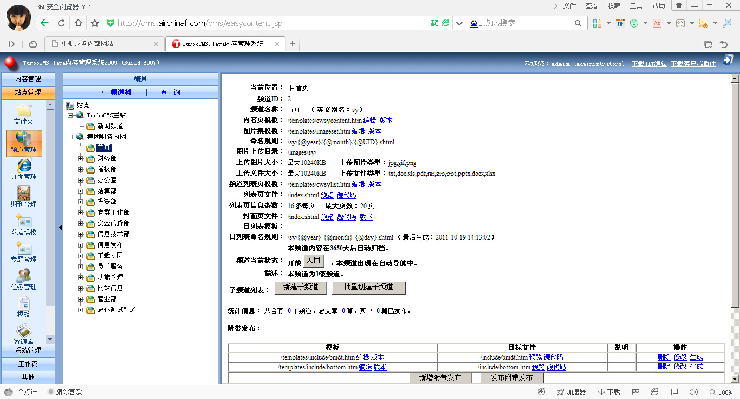Expand the 信息技术部 tree node
The width and height of the screenshot is (740, 399).
coord(80,234)
